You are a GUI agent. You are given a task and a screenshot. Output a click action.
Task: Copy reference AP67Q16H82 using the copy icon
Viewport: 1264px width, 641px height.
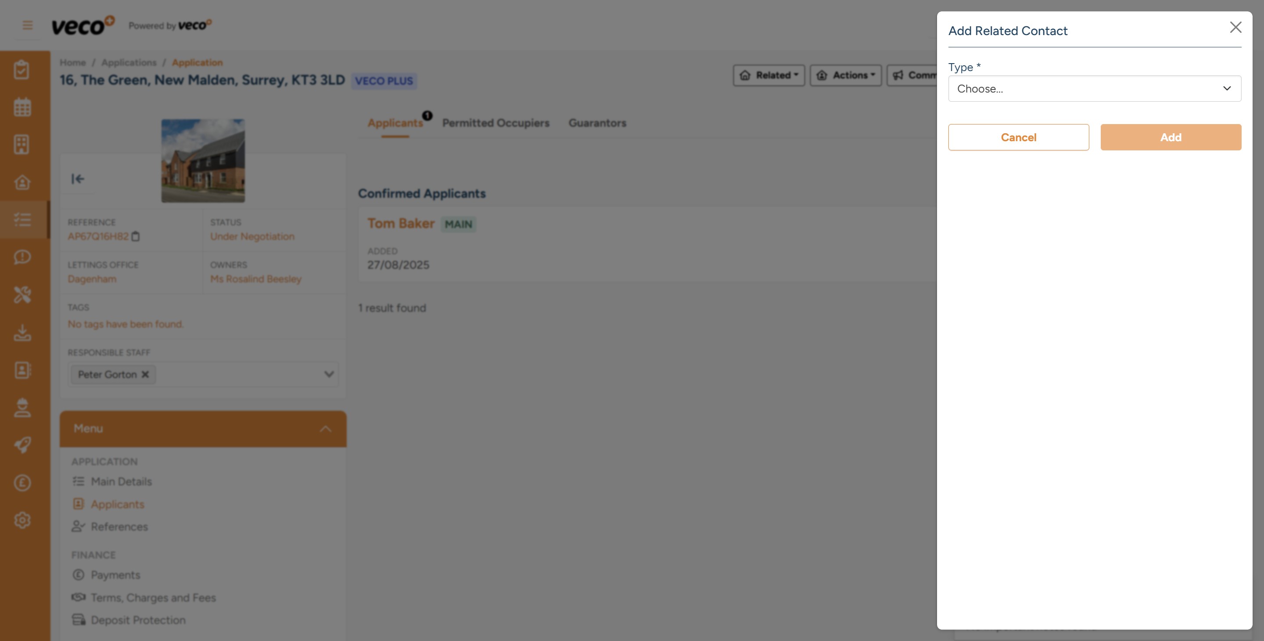coord(136,237)
